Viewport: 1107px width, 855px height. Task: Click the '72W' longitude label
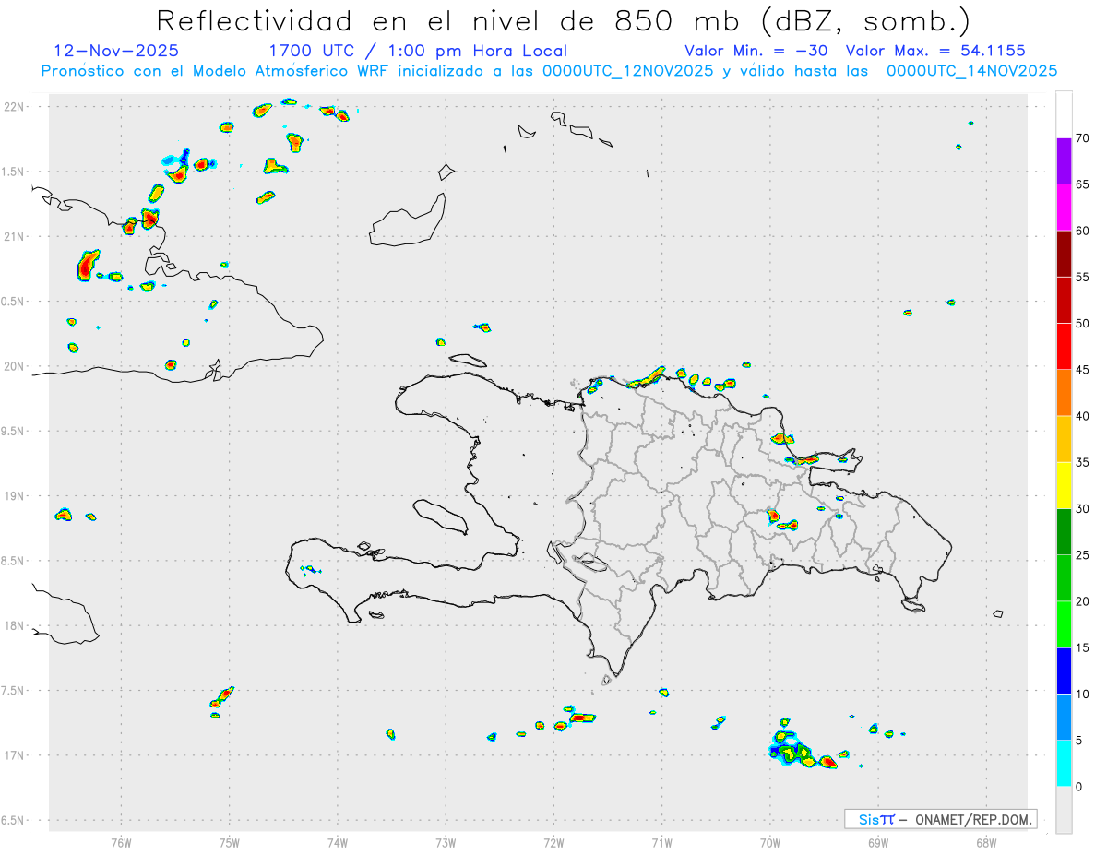(553, 842)
